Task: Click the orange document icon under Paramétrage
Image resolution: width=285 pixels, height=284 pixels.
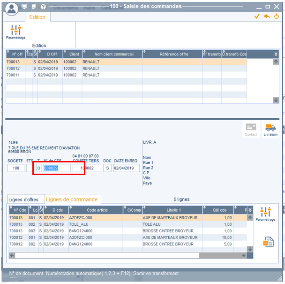Action: (268, 242)
